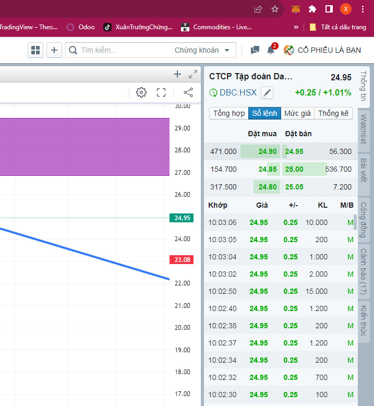This screenshot has width=374, height=406.
Task: Expand chart panel with diagonal arrows
Action: click(x=193, y=74)
